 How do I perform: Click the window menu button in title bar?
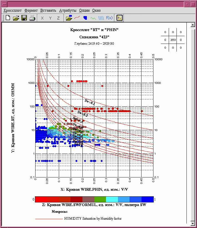pyautogui.click(x=4, y=4)
